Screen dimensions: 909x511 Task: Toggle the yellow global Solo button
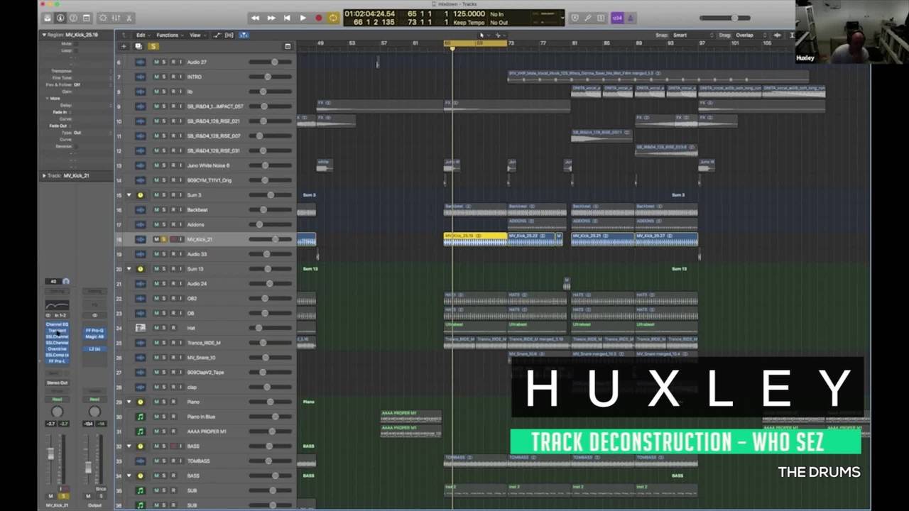(x=153, y=47)
